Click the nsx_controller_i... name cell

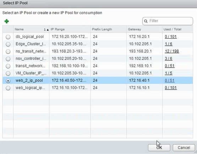(31, 58)
